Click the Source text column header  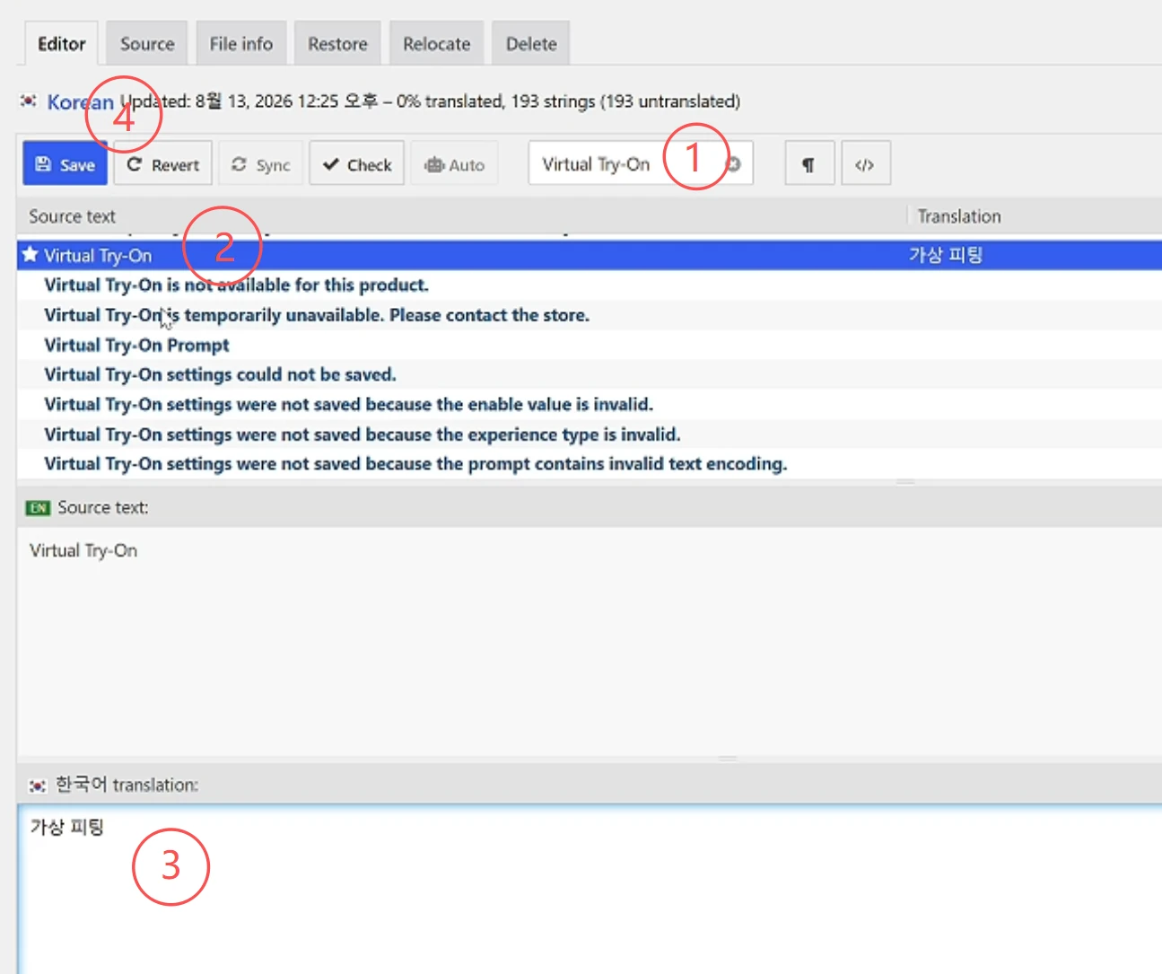pos(72,216)
